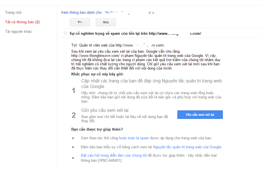
Task: Open Tài nguyên khác sidebar item
Action: coord(19,31)
